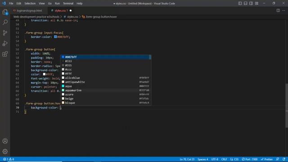Switch to loginandsignup.html tab

(x=29, y=11)
